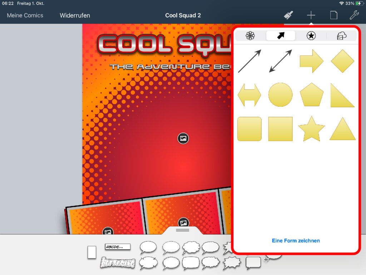Image resolution: width=366 pixels, height=275 pixels.
Task: Open the page layout icon
Action: (333, 15)
